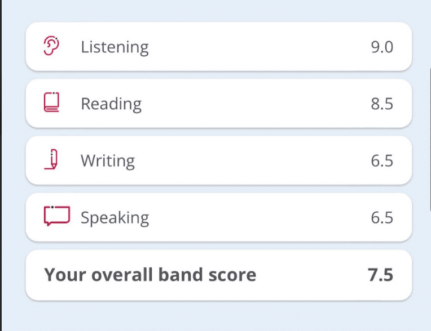This screenshot has width=431, height=331.
Task: Click the 6.5 Writing score
Action: coord(382,160)
